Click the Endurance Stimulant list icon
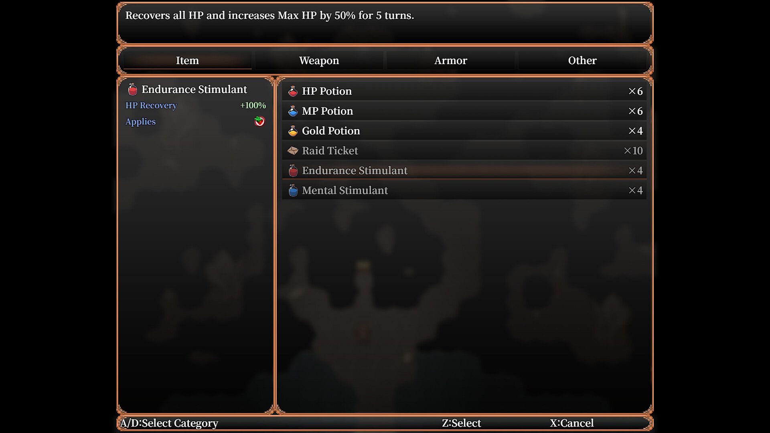The width and height of the screenshot is (770, 433). pyautogui.click(x=293, y=170)
